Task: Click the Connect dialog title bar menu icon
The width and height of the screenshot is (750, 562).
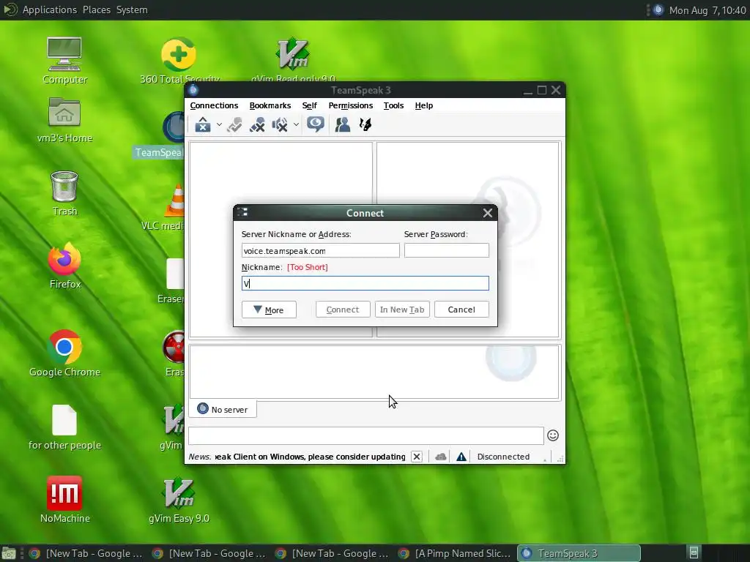Action: 242,212
